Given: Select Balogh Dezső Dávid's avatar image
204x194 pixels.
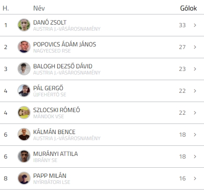Looking at the screenshot, I should [24, 69].
